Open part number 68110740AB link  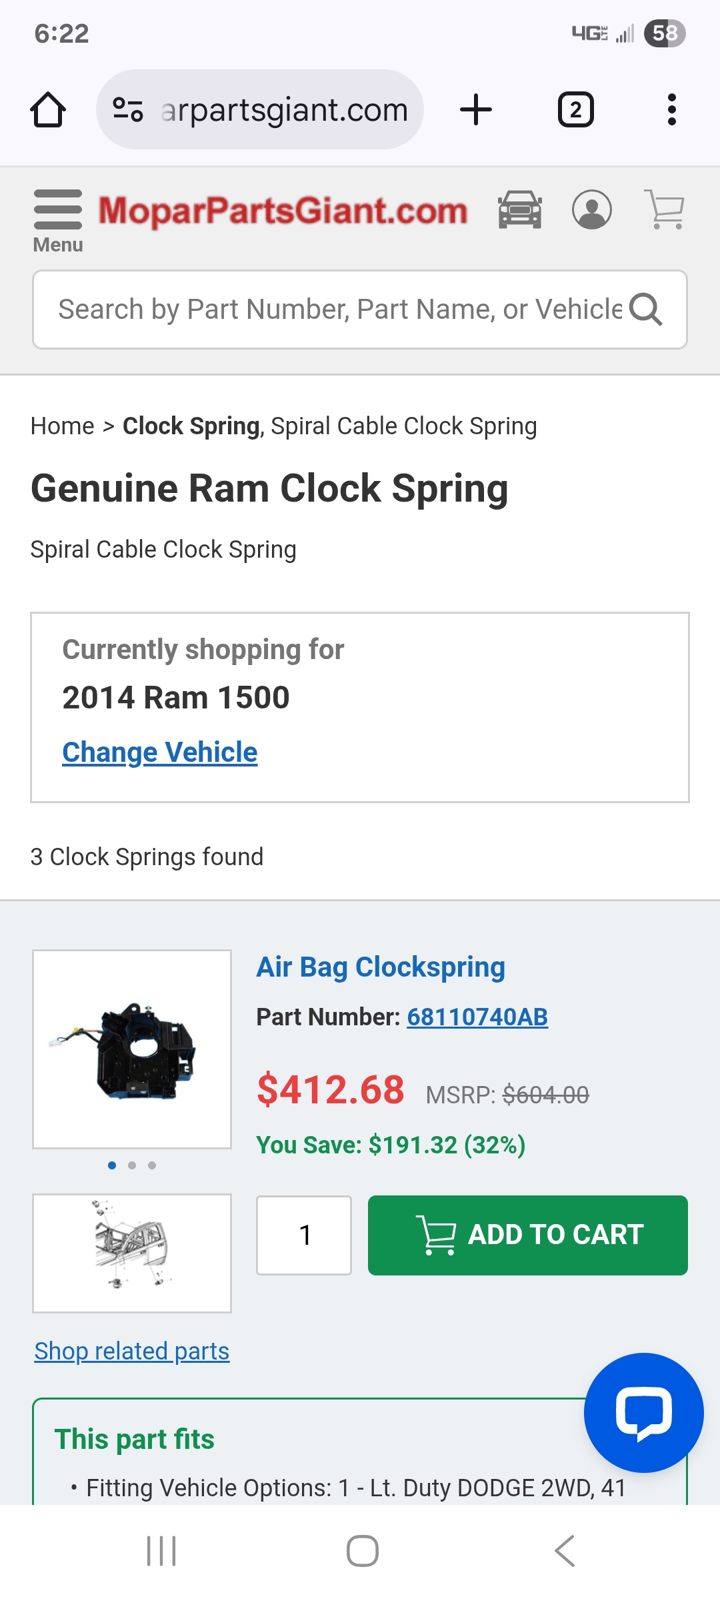coord(478,1017)
